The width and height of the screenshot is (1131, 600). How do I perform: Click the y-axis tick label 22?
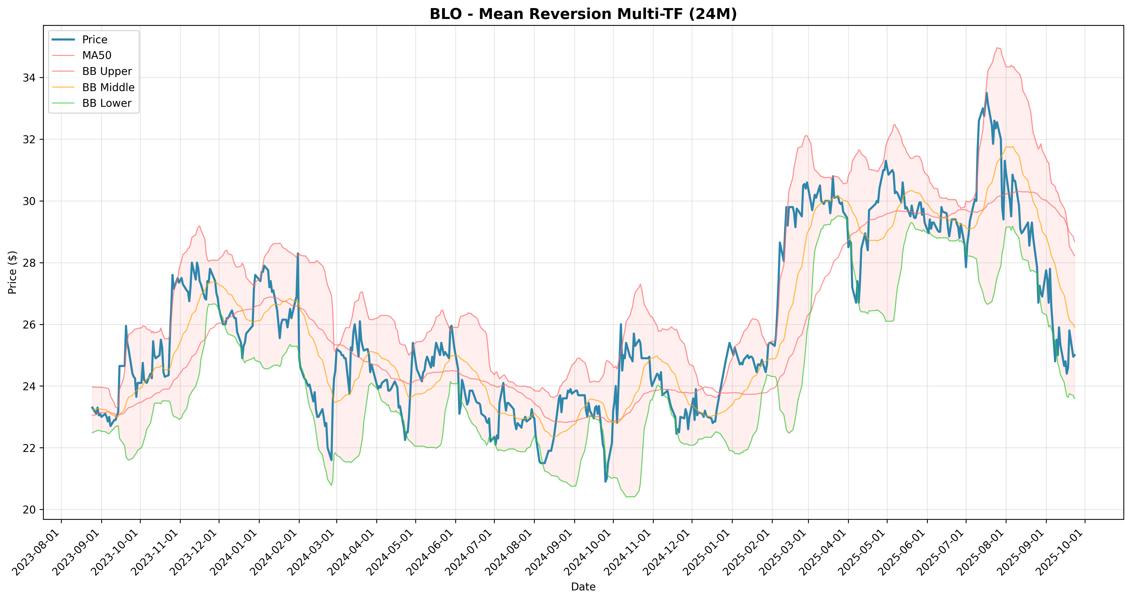pos(29,448)
